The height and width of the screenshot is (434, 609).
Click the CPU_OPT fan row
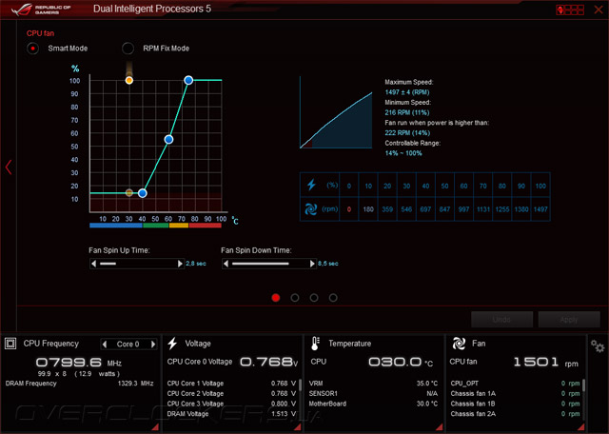[515, 384]
